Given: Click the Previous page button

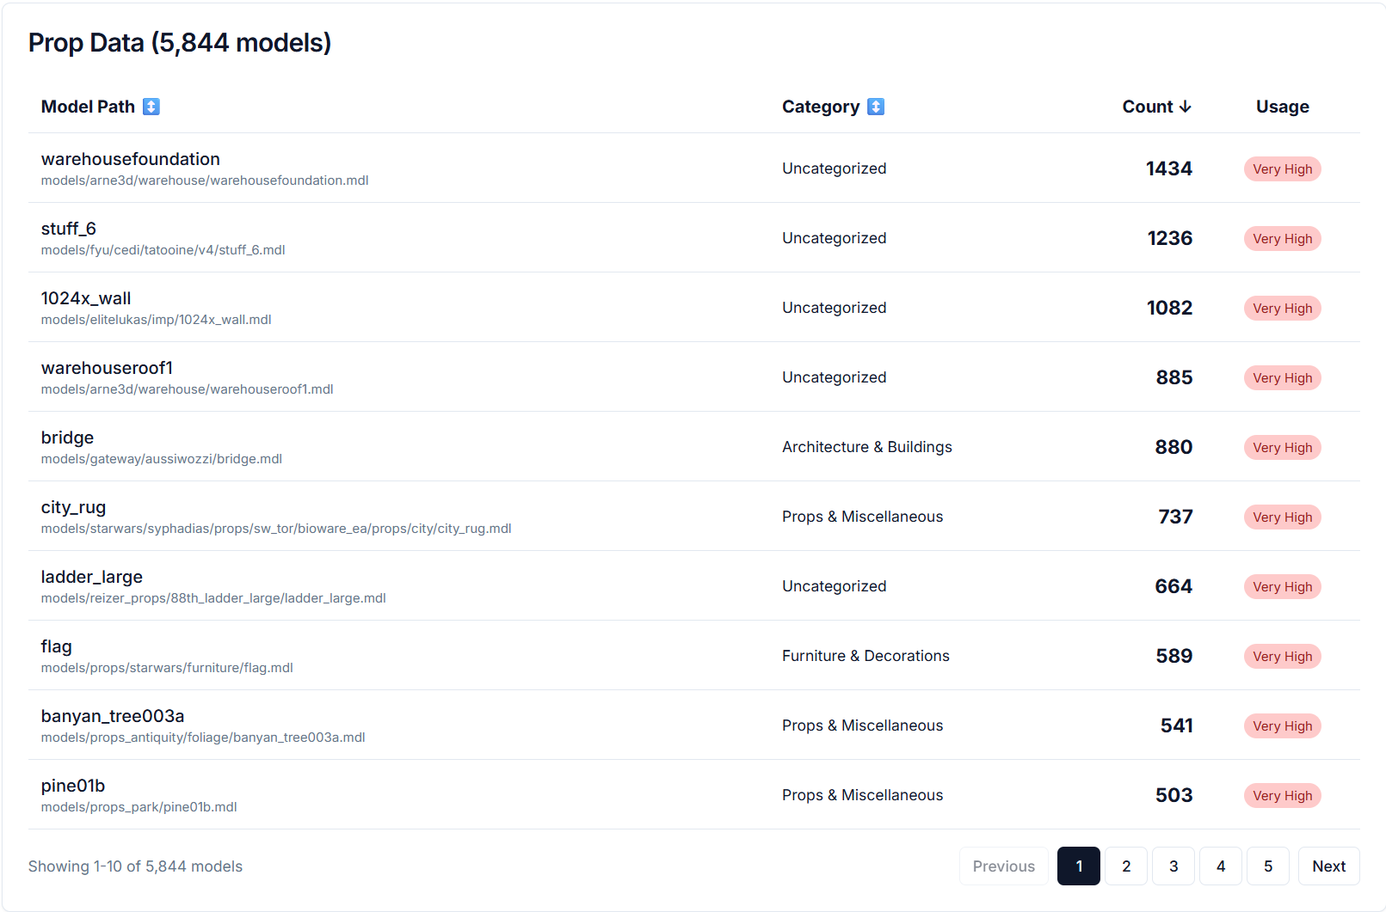Looking at the screenshot, I should tap(1003, 866).
